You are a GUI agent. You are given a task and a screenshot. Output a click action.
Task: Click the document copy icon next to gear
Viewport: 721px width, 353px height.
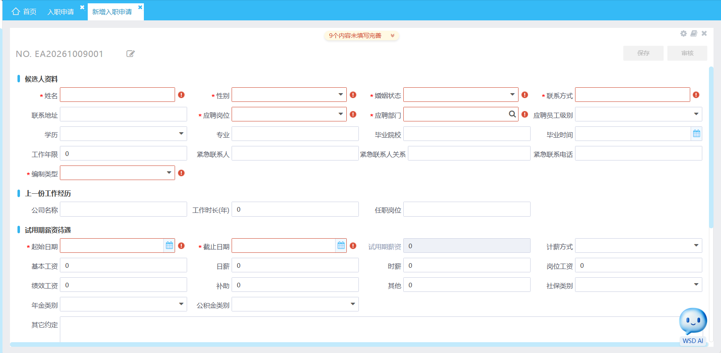694,33
